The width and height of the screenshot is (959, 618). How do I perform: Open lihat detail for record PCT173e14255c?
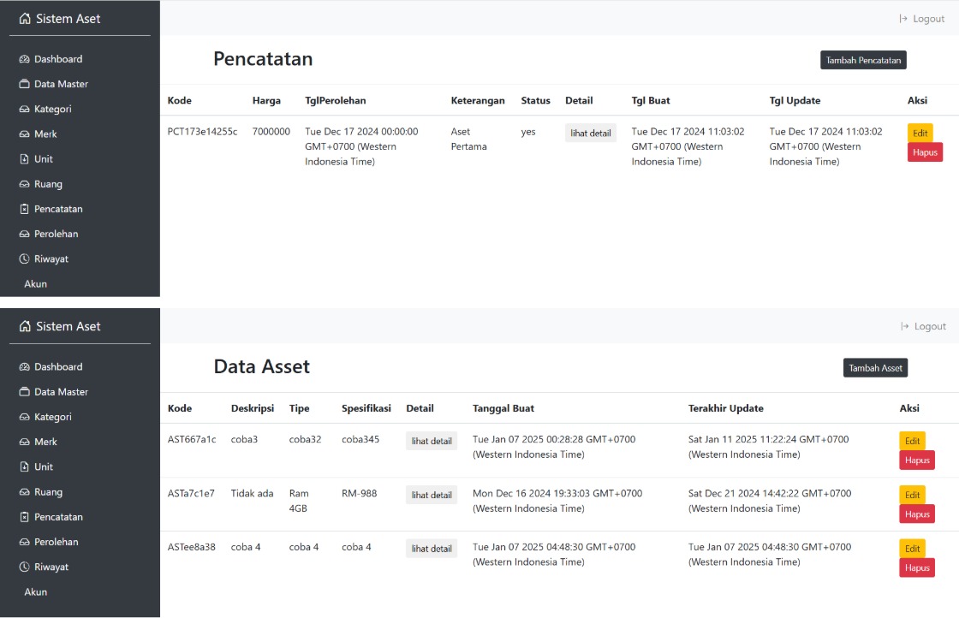coord(590,133)
